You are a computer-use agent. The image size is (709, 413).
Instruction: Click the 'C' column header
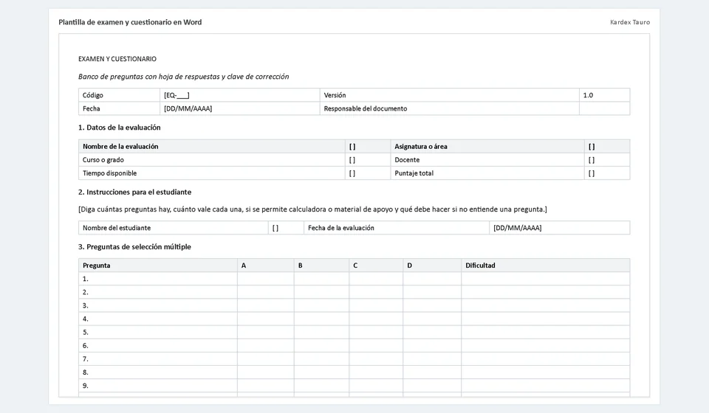(x=376, y=265)
